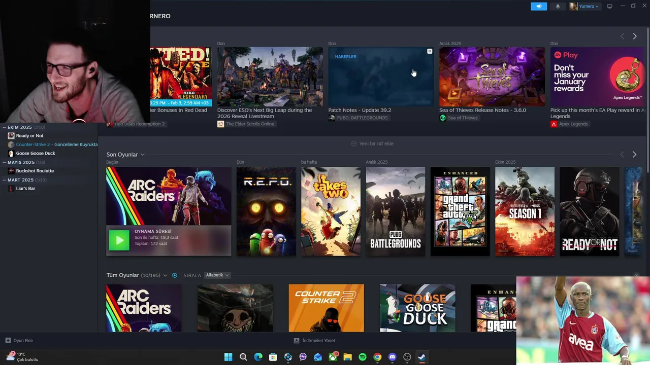Screen dimensions: 650x365
Task: Click the PUBG: BATTLEGROUNDS link under Patch Notes
Action: pos(358,118)
